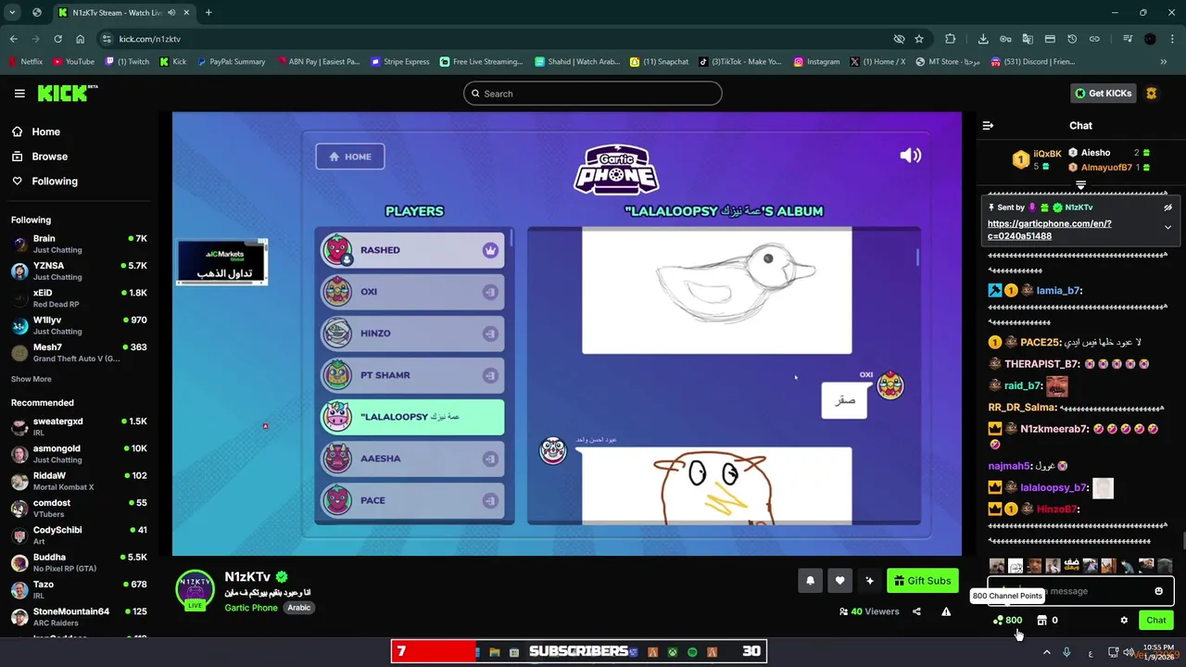Show hidden system tray icons
The height and width of the screenshot is (667, 1186).
(x=1047, y=652)
